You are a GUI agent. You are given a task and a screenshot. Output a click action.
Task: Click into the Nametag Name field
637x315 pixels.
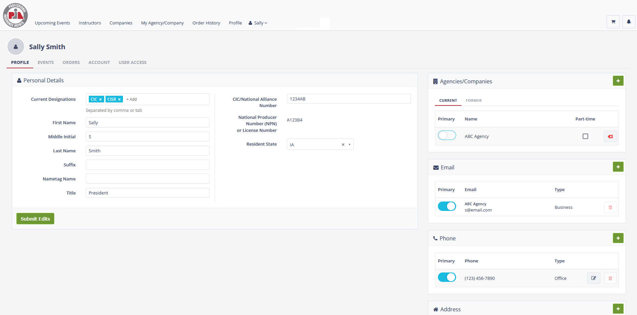point(147,179)
